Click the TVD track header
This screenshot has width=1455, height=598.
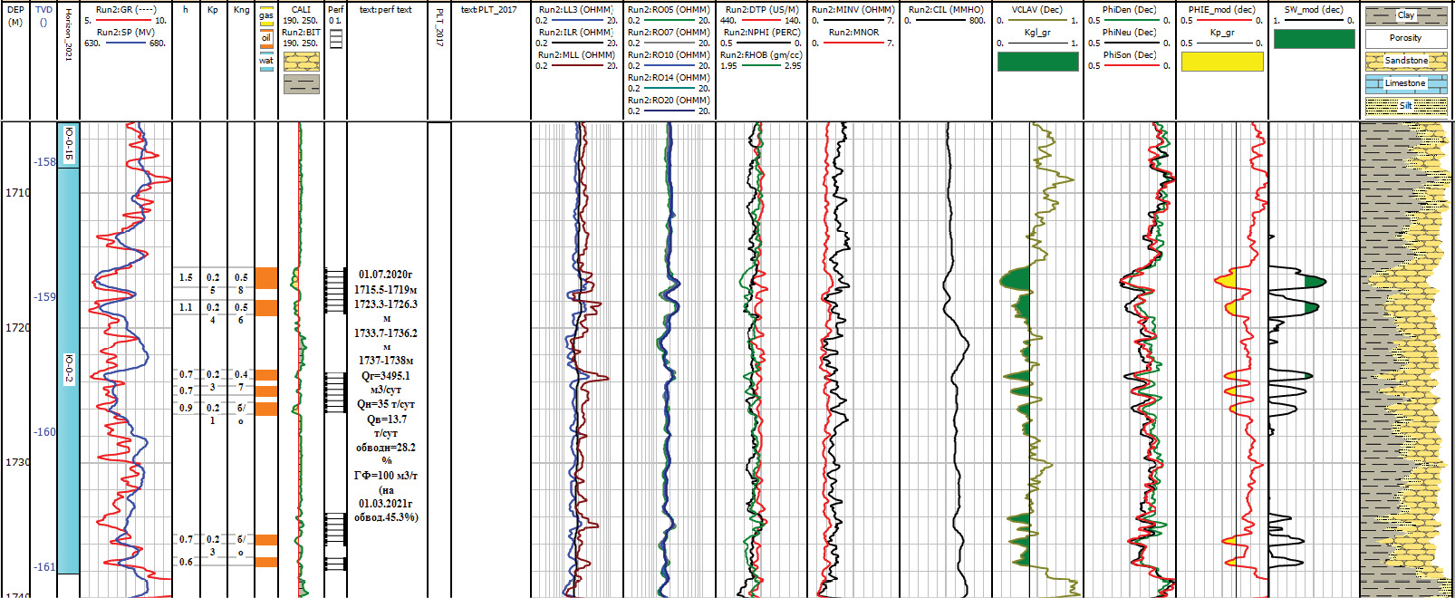[x=43, y=15]
